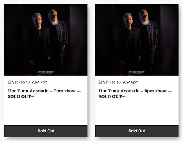This screenshot has height=141, width=183.
Task: Click the blank white area of the 7pm card
Action: pos(46,112)
